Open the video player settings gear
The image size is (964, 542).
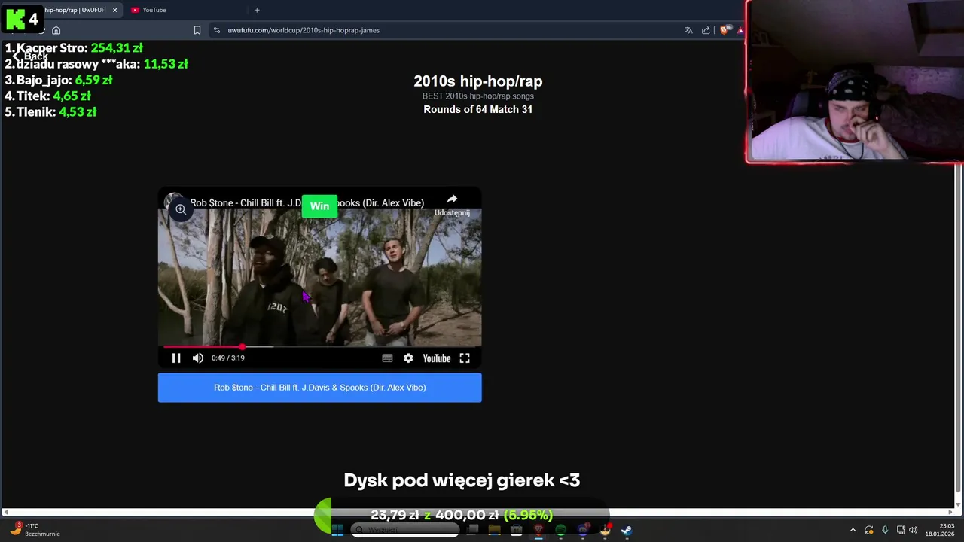pos(408,358)
